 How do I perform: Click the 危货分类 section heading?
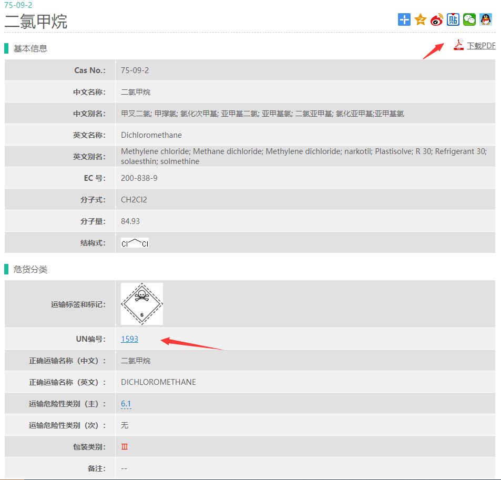click(x=30, y=269)
